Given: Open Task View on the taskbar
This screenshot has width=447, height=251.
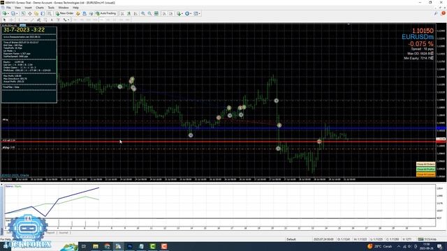Looking at the screenshot, I should (84, 246).
